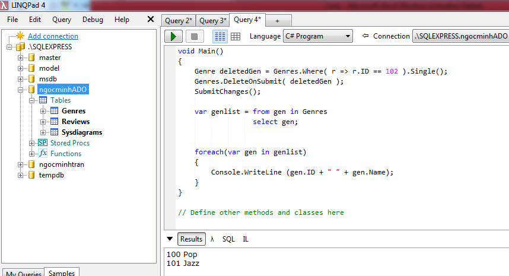Screen dimensions: 509x276
Task: Select the ngocminhADO tree item
Action: [x=63, y=90]
